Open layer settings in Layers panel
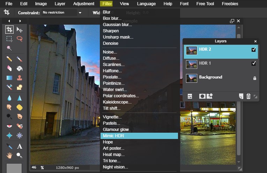This screenshot has width=267, height=173. tap(190, 96)
